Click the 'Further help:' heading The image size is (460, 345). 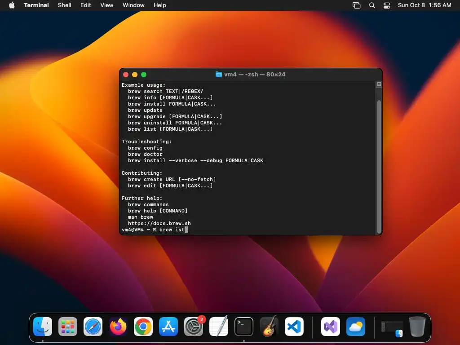pos(142,198)
